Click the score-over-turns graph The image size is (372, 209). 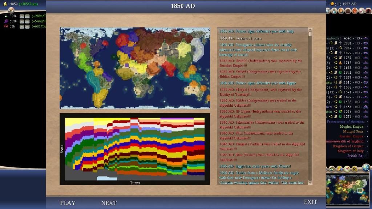click(x=135, y=149)
